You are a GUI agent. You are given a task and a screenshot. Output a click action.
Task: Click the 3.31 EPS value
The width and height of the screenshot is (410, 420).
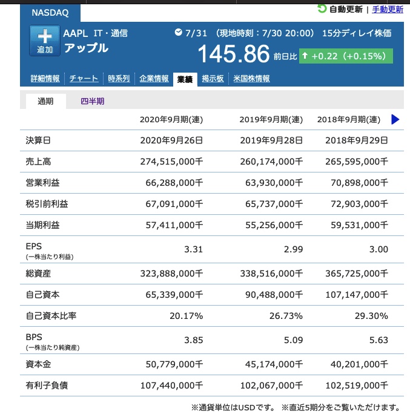coord(193,249)
